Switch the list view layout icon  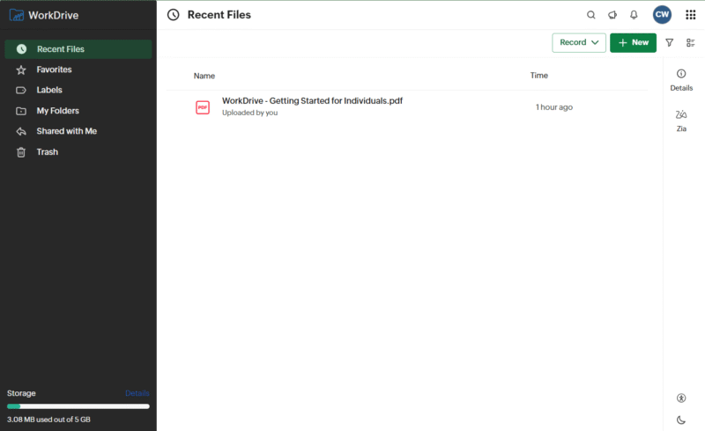click(691, 42)
